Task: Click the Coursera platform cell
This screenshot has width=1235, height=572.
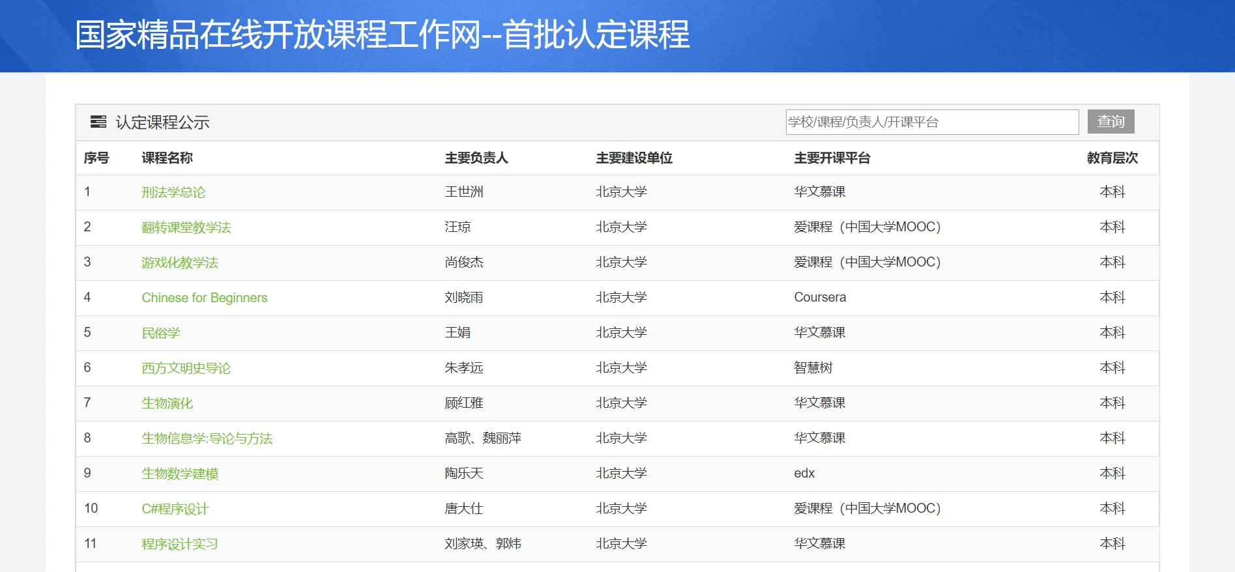Action: point(820,297)
